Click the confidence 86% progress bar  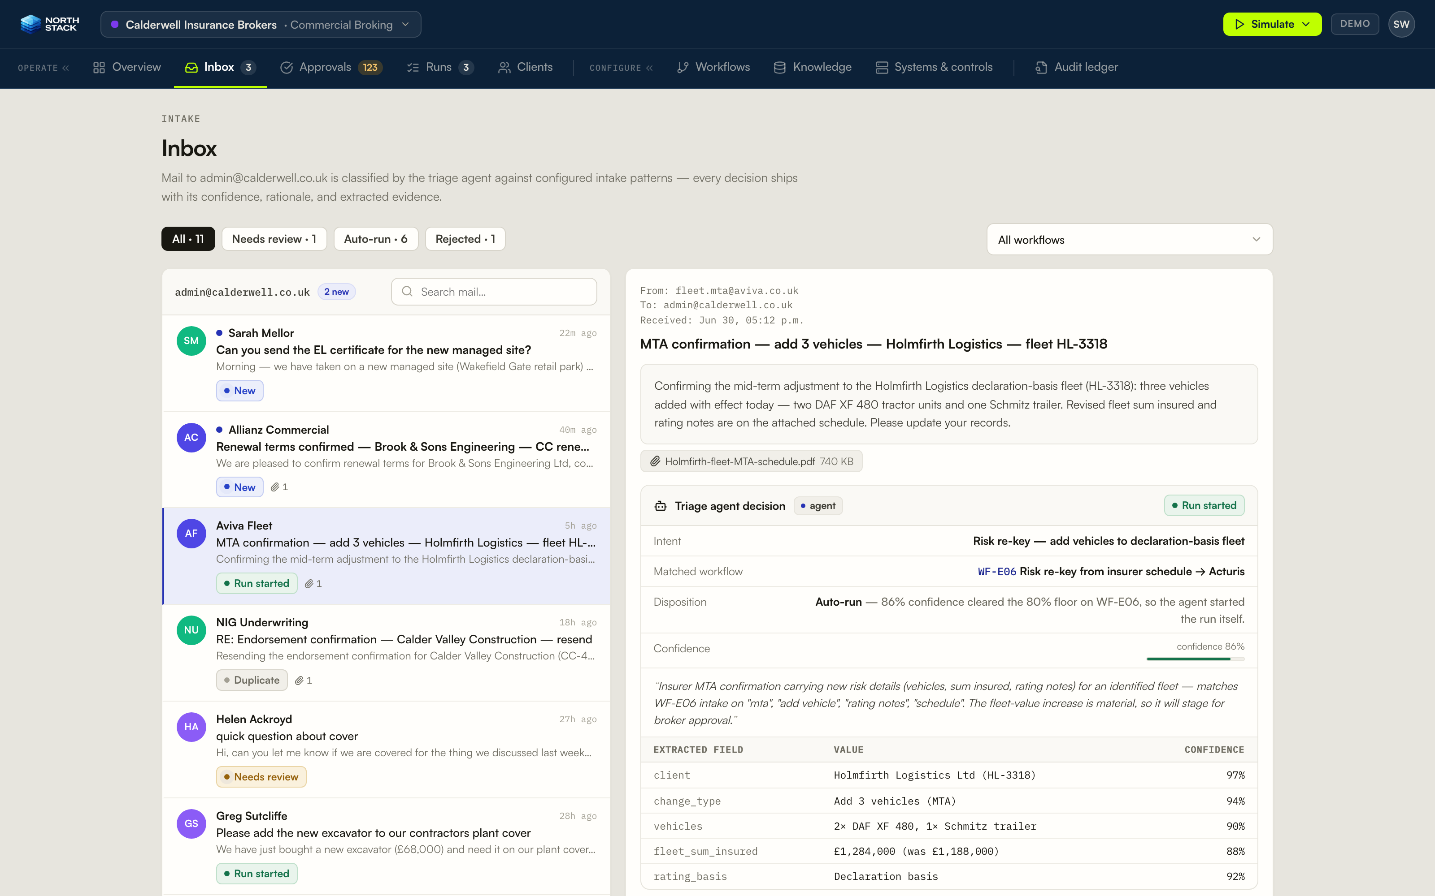(1196, 659)
